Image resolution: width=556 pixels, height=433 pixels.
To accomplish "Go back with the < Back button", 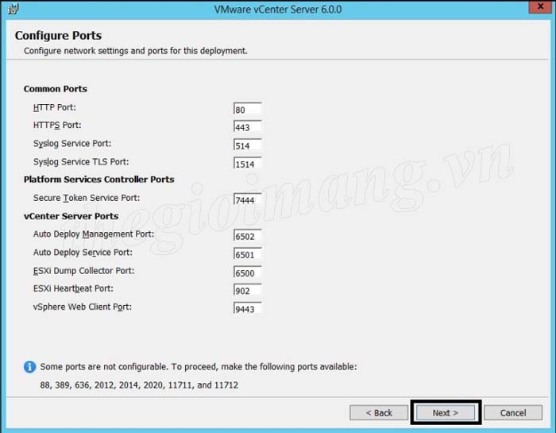I will pyautogui.click(x=379, y=413).
